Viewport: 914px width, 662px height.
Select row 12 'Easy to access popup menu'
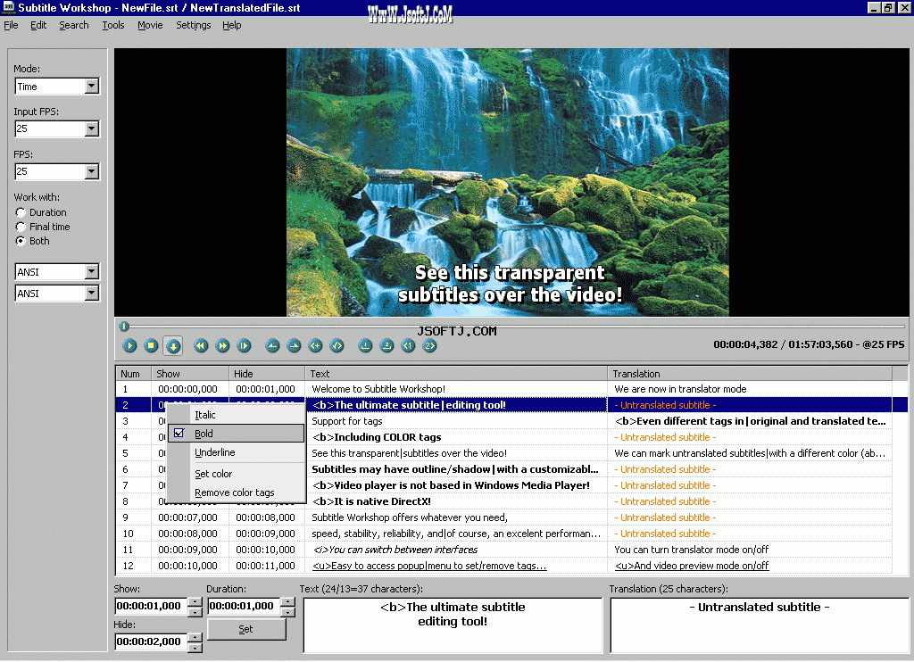pyautogui.click(x=503, y=566)
